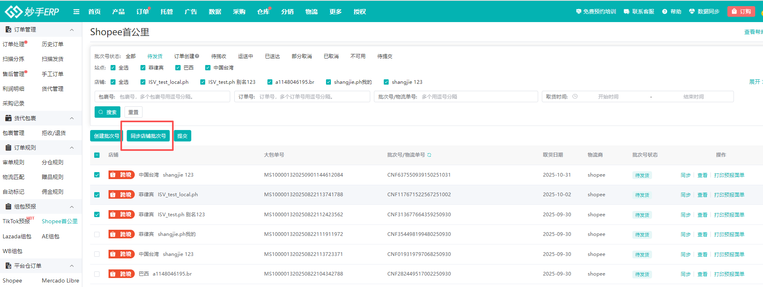
Task: Select the row checkbox for CNF354498199480250930
Action: tap(97, 235)
